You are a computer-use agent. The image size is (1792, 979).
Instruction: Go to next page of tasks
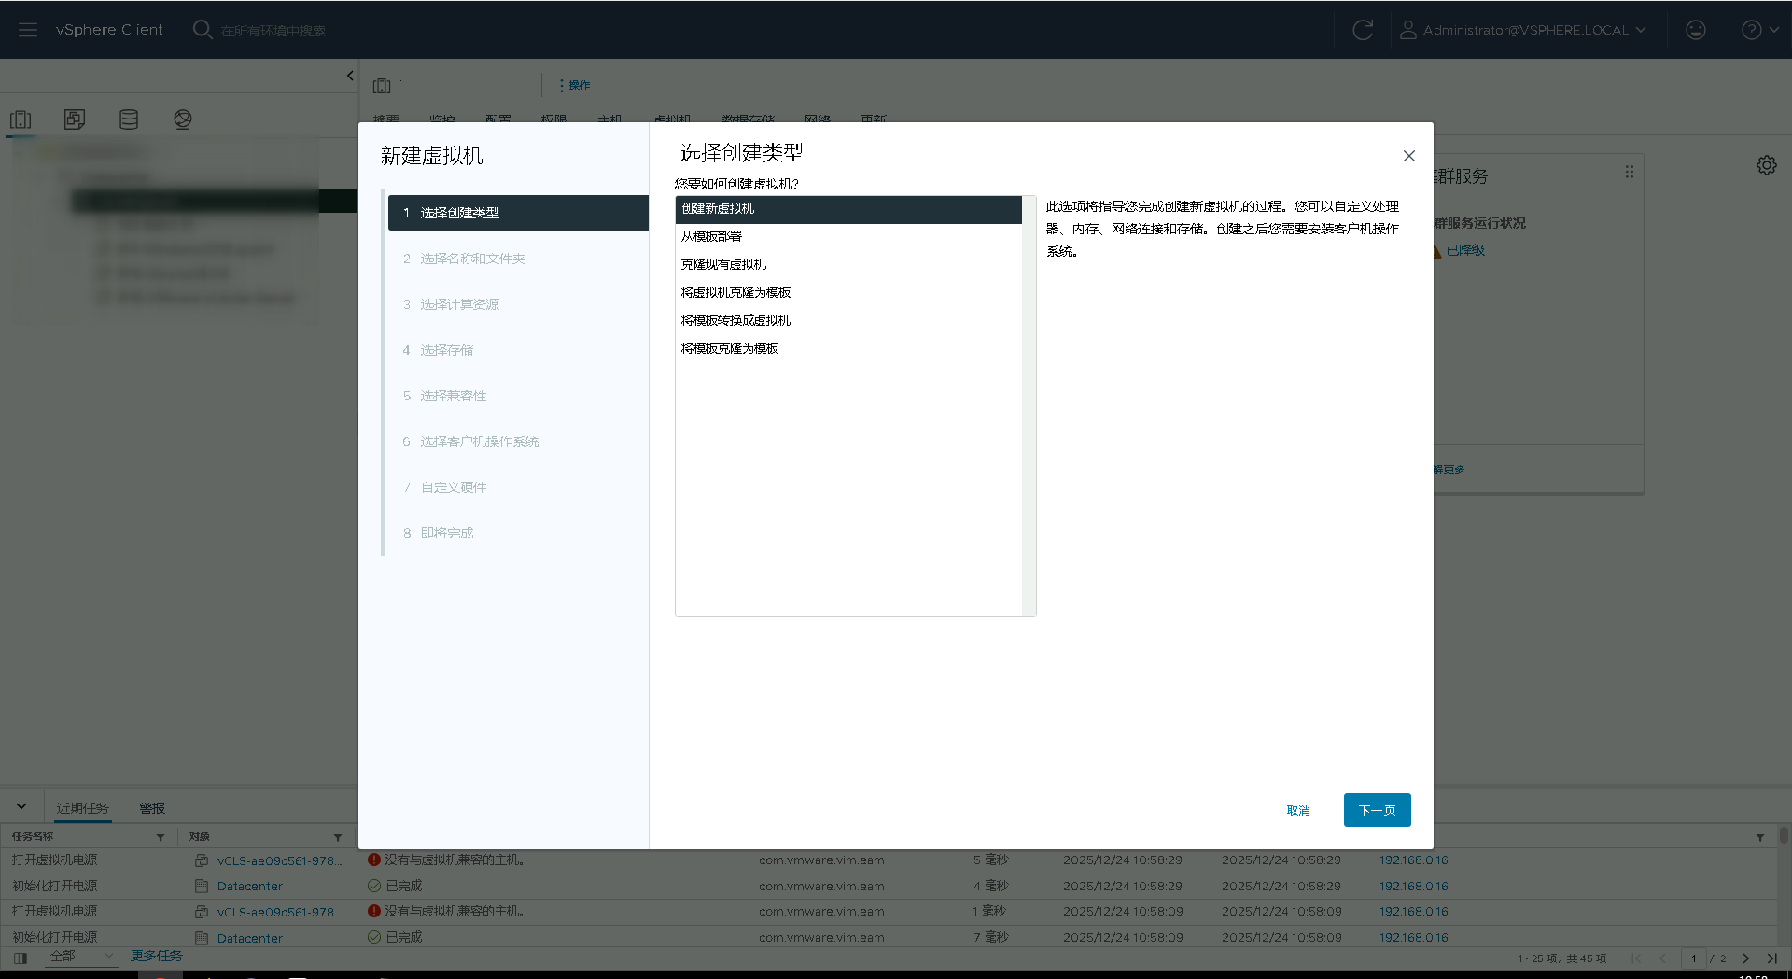pos(1745,958)
